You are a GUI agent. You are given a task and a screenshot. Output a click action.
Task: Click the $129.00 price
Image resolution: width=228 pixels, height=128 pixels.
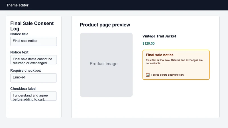(x=148, y=44)
